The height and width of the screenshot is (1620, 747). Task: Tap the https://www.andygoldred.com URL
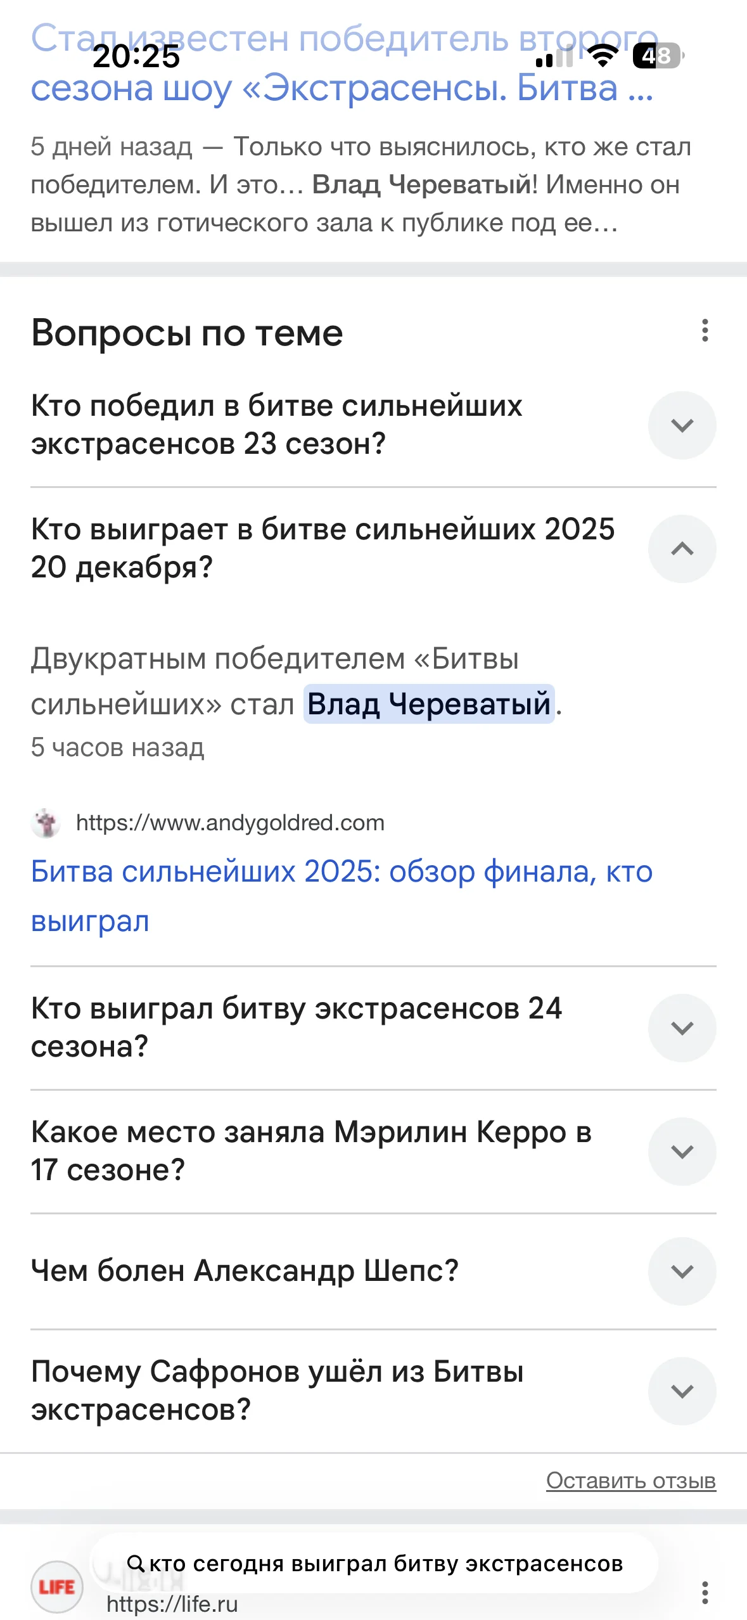coord(230,823)
